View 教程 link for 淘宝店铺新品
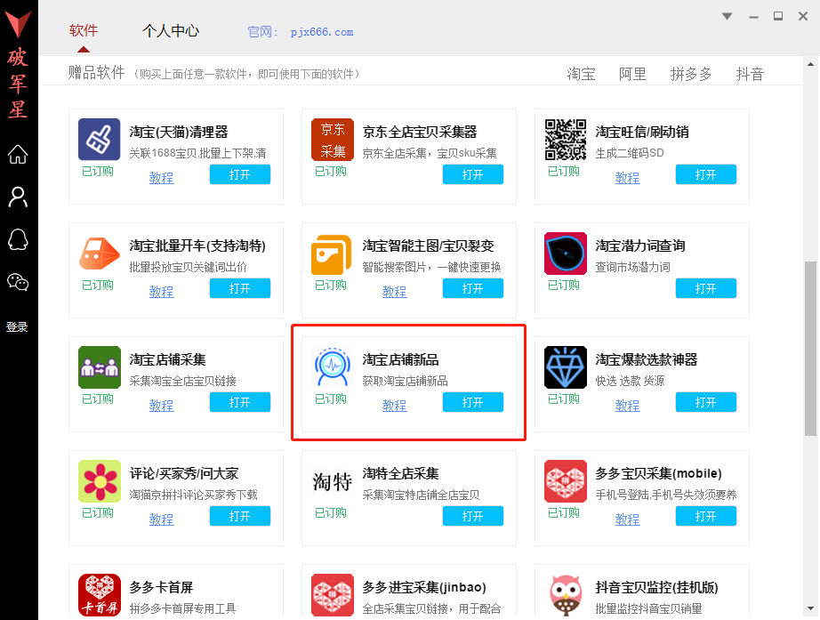This screenshot has width=820, height=620. [394, 406]
